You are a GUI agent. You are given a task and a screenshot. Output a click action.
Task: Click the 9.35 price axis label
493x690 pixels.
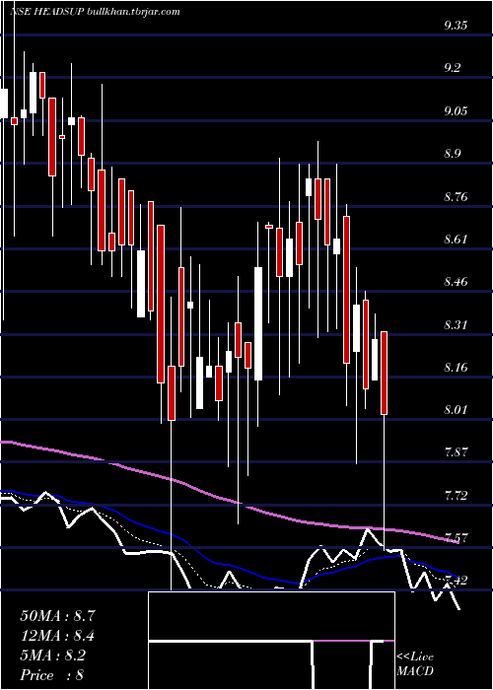pos(456,26)
